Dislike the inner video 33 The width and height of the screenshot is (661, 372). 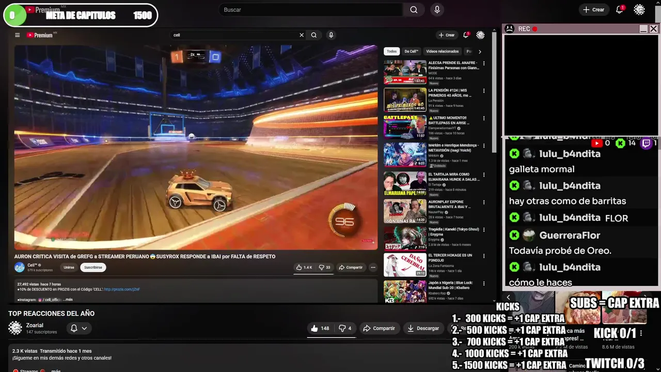324,267
